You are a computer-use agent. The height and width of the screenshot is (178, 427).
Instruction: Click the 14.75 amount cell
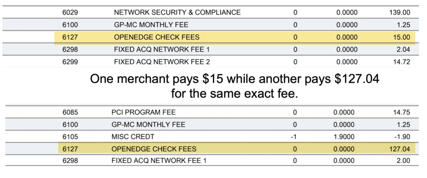[400, 112]
